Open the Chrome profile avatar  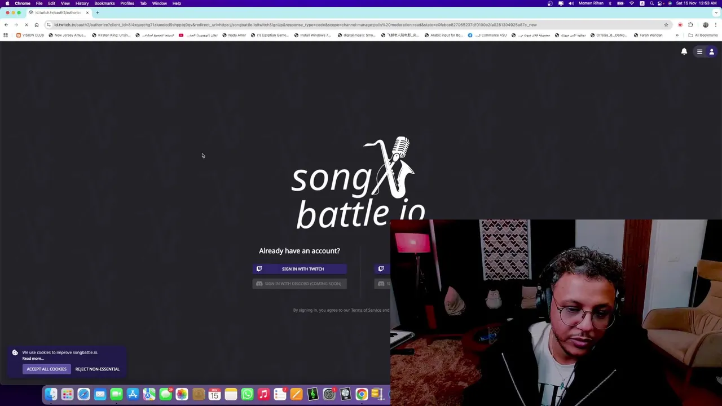[705, 25]
